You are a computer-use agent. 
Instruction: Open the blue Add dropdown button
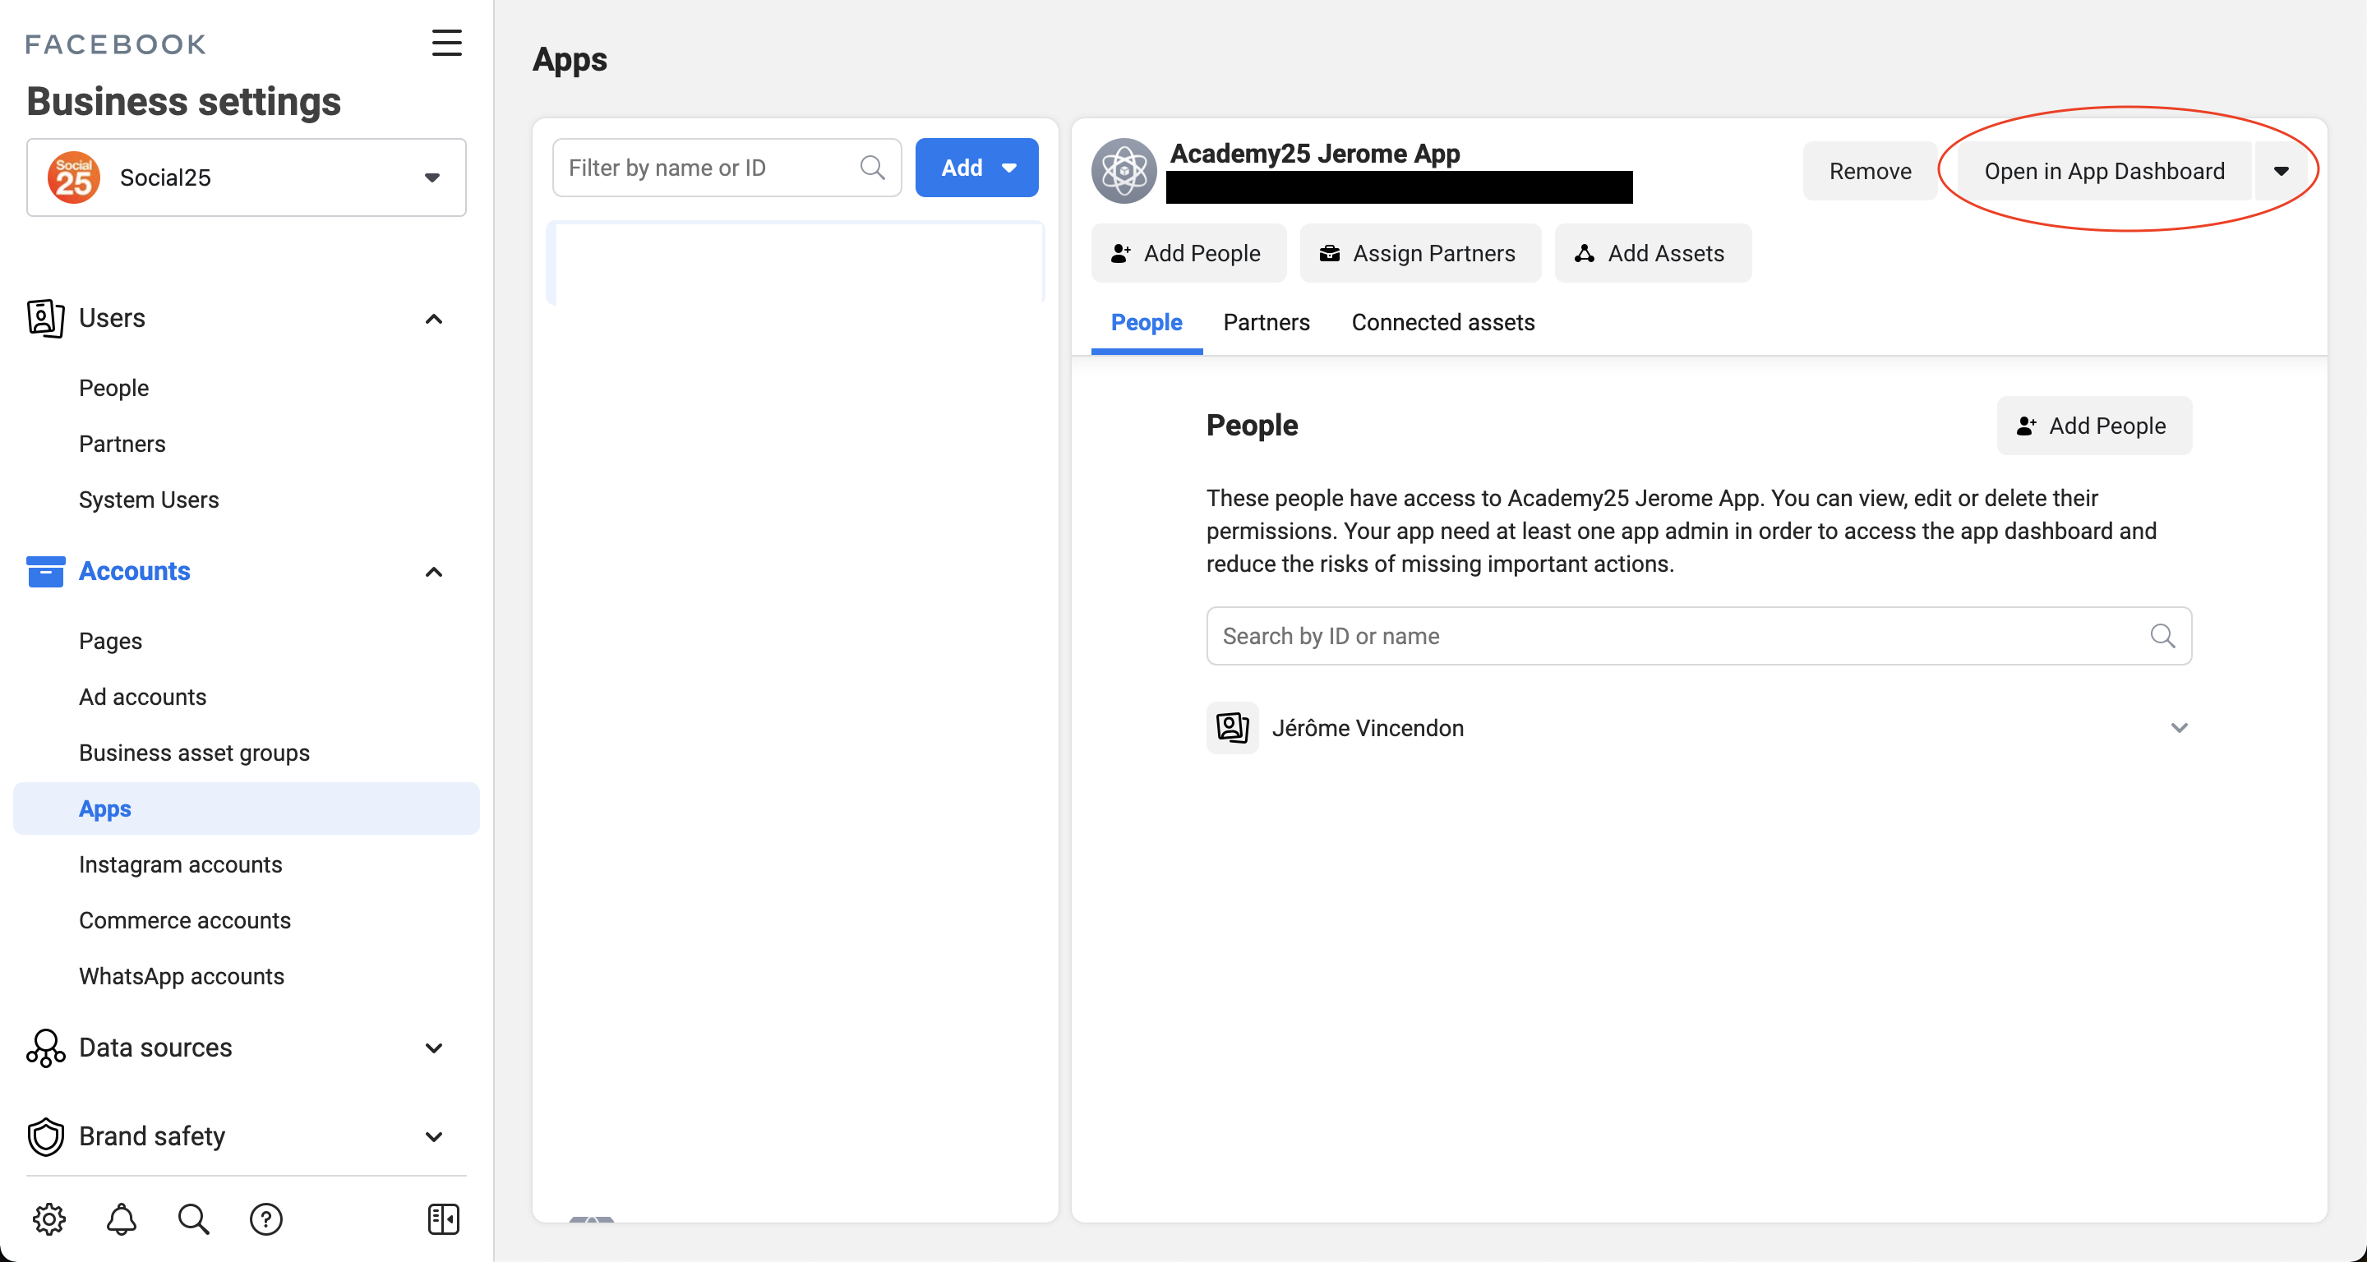pos(976,168)
